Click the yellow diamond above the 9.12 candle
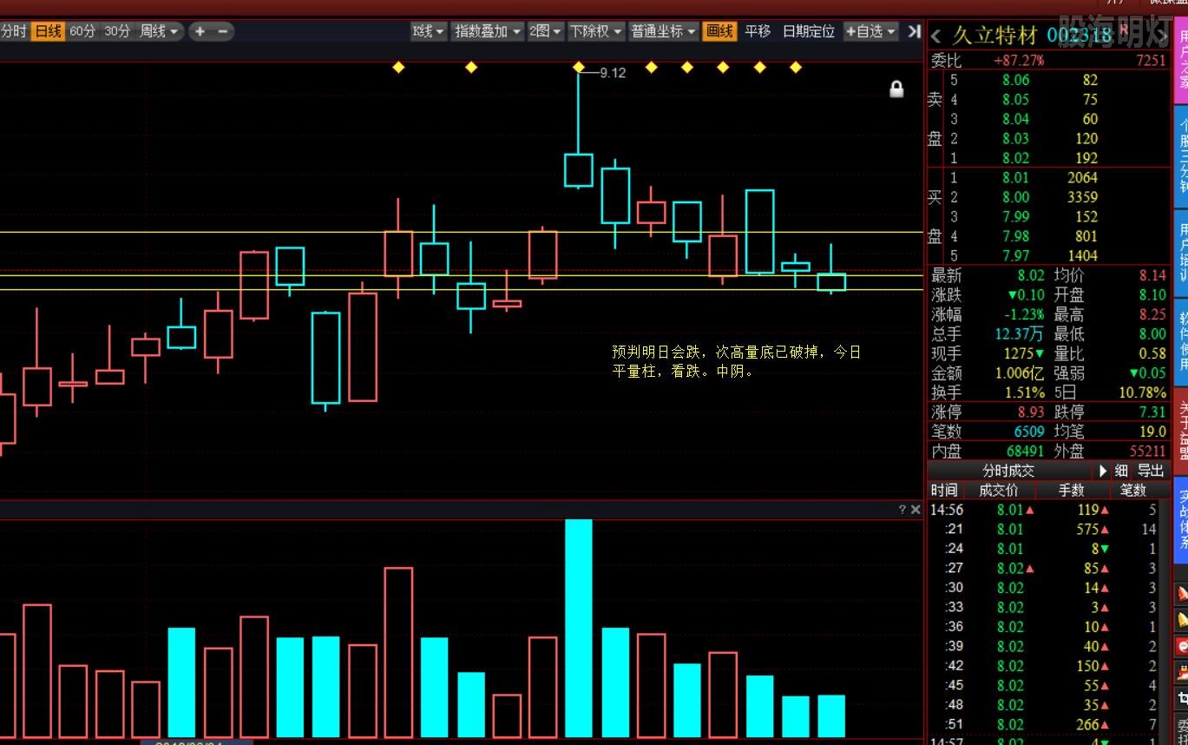The height and width of the screenshot is (745, 1188). (x=579, y=67)
